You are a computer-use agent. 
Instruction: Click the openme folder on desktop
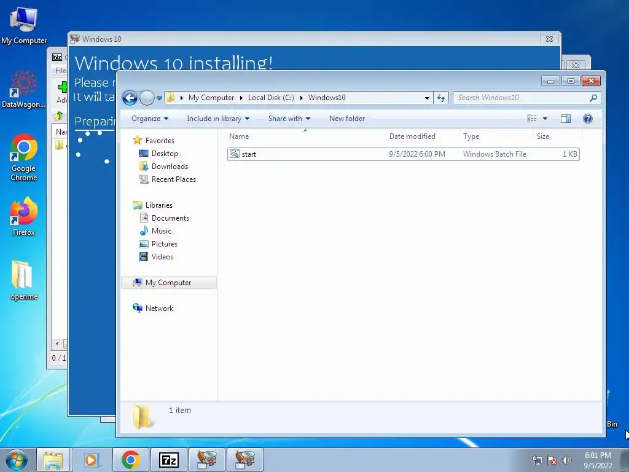pos(24,280)
